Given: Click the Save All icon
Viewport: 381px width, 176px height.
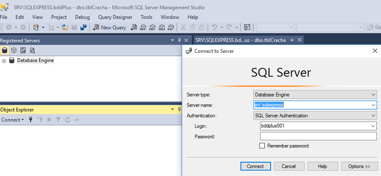Looking at the screenshot, I should [x=84, y=28].
